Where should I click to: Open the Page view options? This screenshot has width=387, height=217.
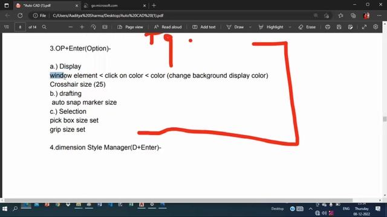coord(130,27)
